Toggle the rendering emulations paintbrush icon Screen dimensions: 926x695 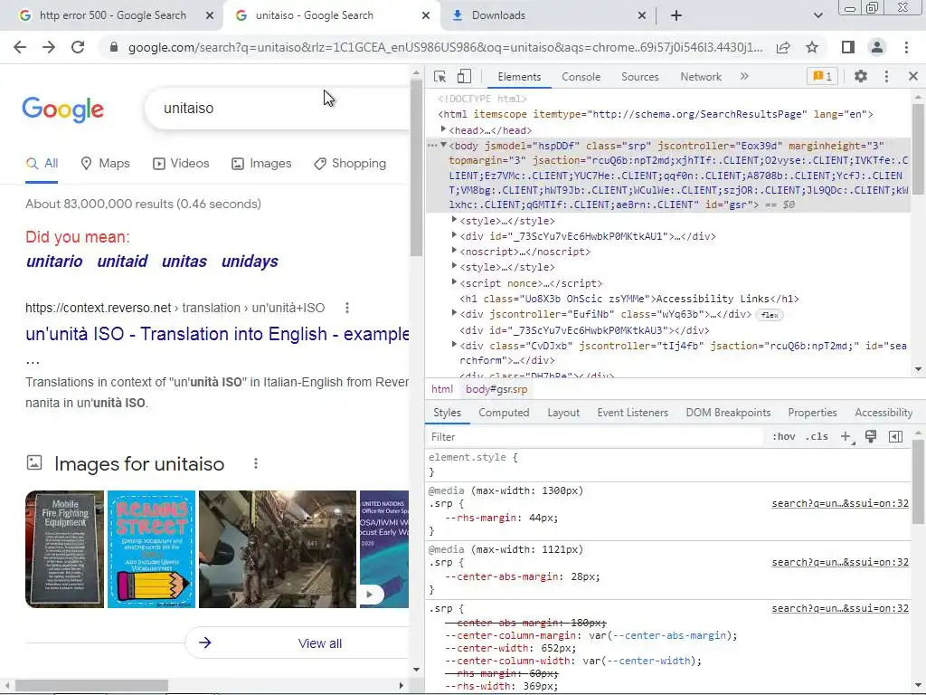point(871,437)
